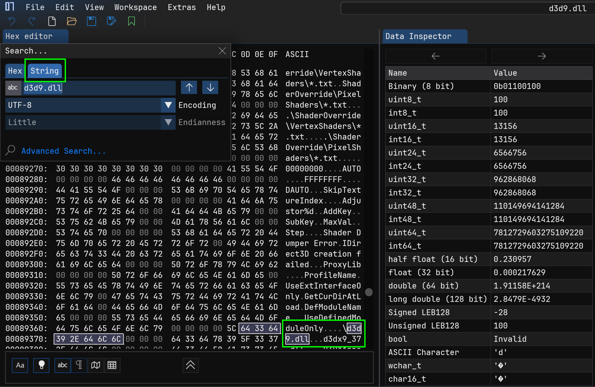Image resolution: width=595 pixels, height=387 pixels.
Task: Click the Data Inspector right arrow button
Action: 541,56
